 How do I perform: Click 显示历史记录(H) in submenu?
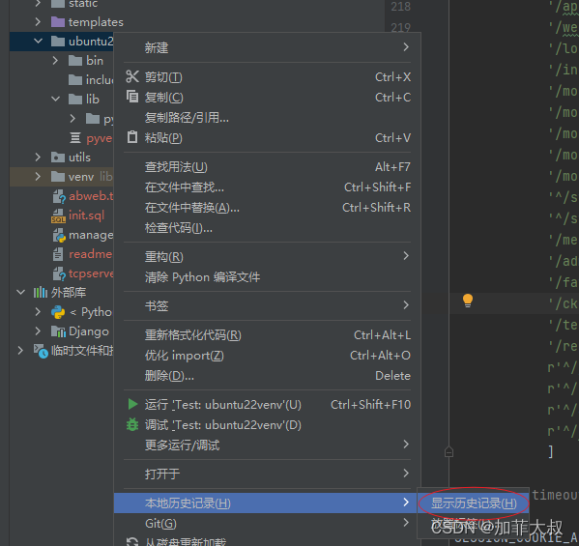click(x=474, y=503)
